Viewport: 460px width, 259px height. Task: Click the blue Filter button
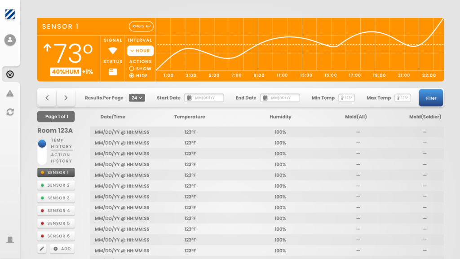tap(431, 98)
